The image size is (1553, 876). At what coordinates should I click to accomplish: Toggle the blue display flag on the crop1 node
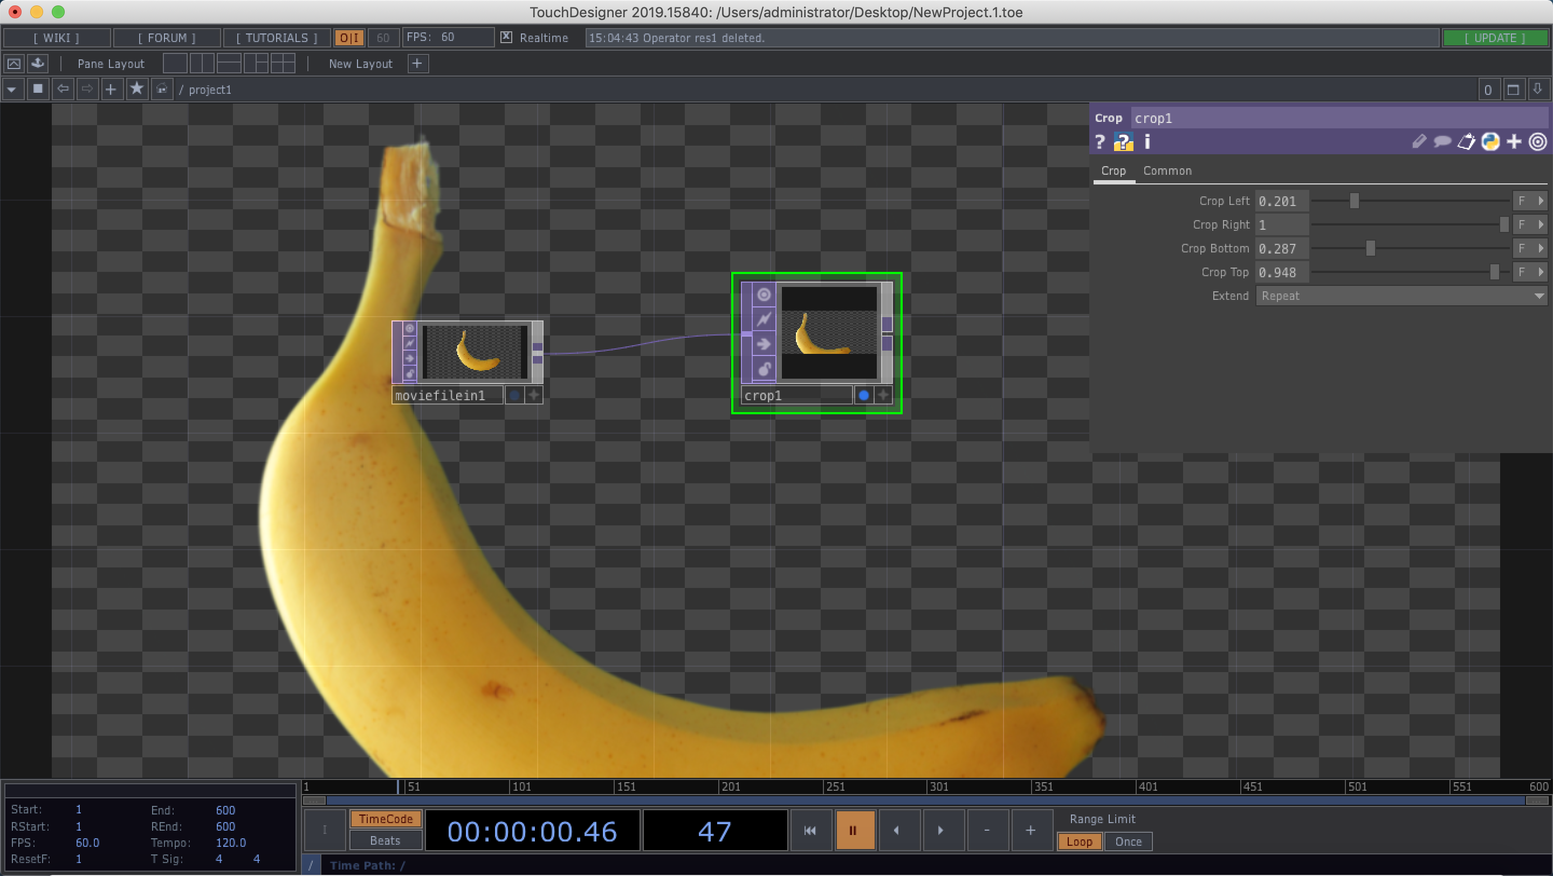tap(863, 395)
